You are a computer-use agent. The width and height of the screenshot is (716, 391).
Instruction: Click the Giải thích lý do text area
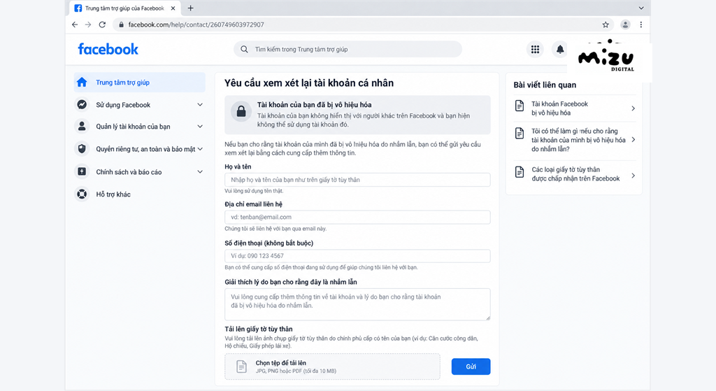(357, 304)
